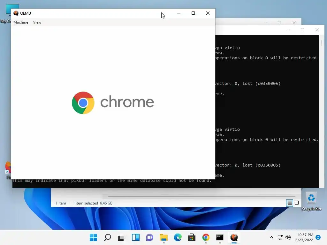Screen dimensions: 327x245
Task: Minimize the File Explorer window in back
Action: point(265,23)
